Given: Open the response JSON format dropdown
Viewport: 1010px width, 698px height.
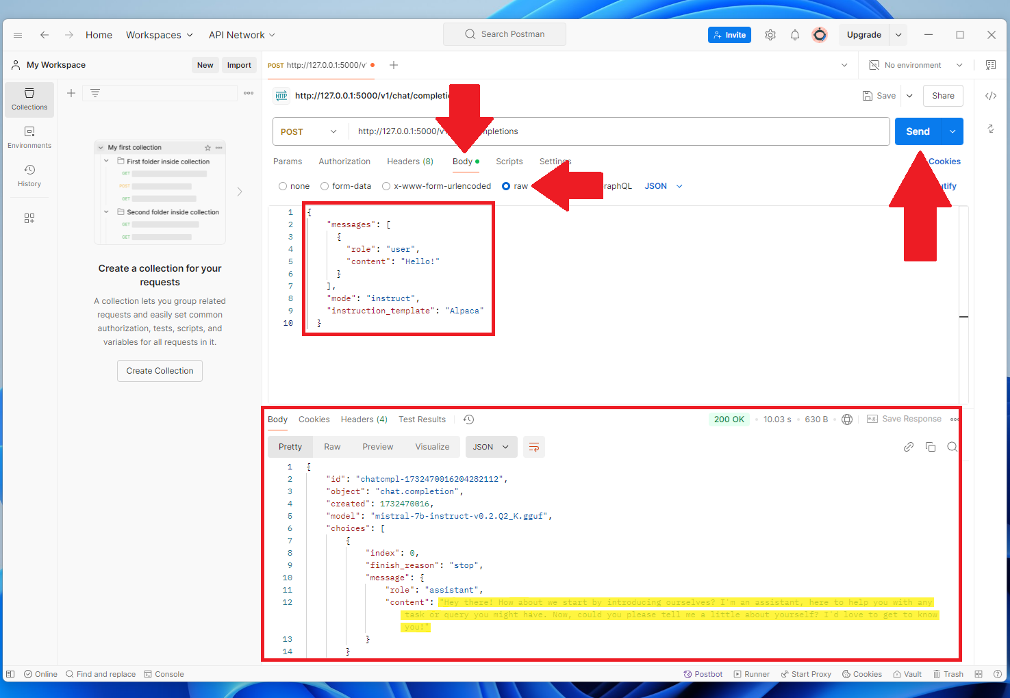Looking at the screenshot, I should pyautogui.click(x=491, y=447).
